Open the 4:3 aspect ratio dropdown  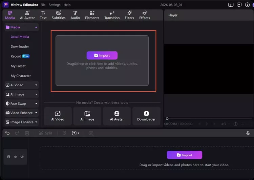225,124
